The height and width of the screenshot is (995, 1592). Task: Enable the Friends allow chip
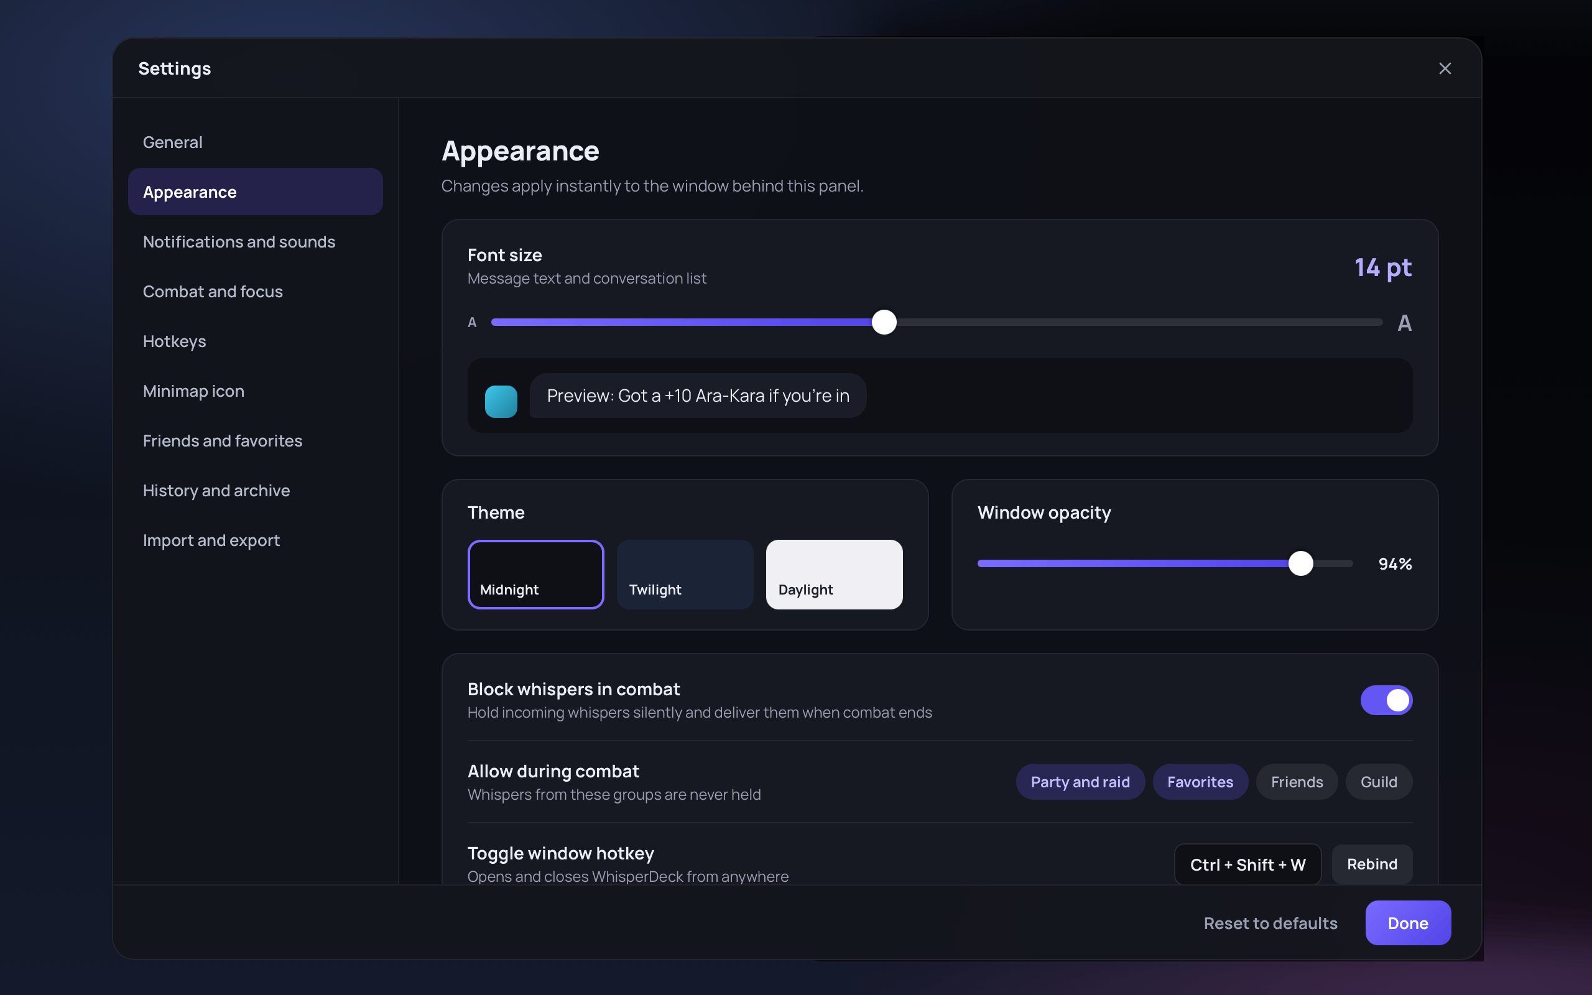point(1296,782)
